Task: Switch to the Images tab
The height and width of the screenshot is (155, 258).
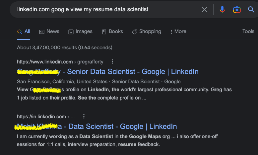Action: 80,31
